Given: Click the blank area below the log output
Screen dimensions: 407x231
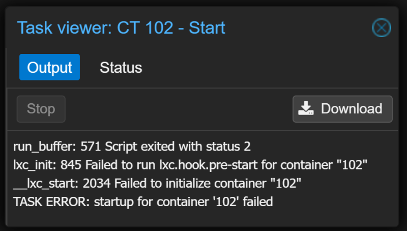Looking at the screenshot, I should pyautogui.click(x=202, y=217).
